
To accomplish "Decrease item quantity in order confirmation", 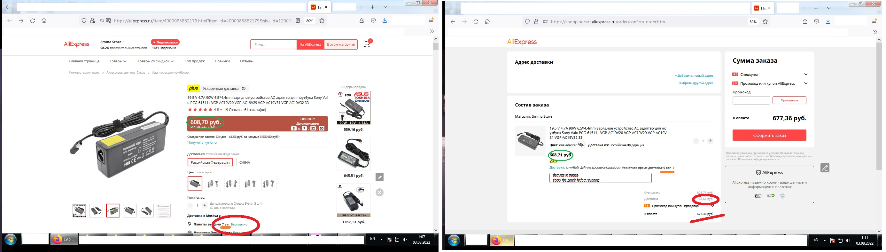I will pyautogui.click(x=696, y=140).
